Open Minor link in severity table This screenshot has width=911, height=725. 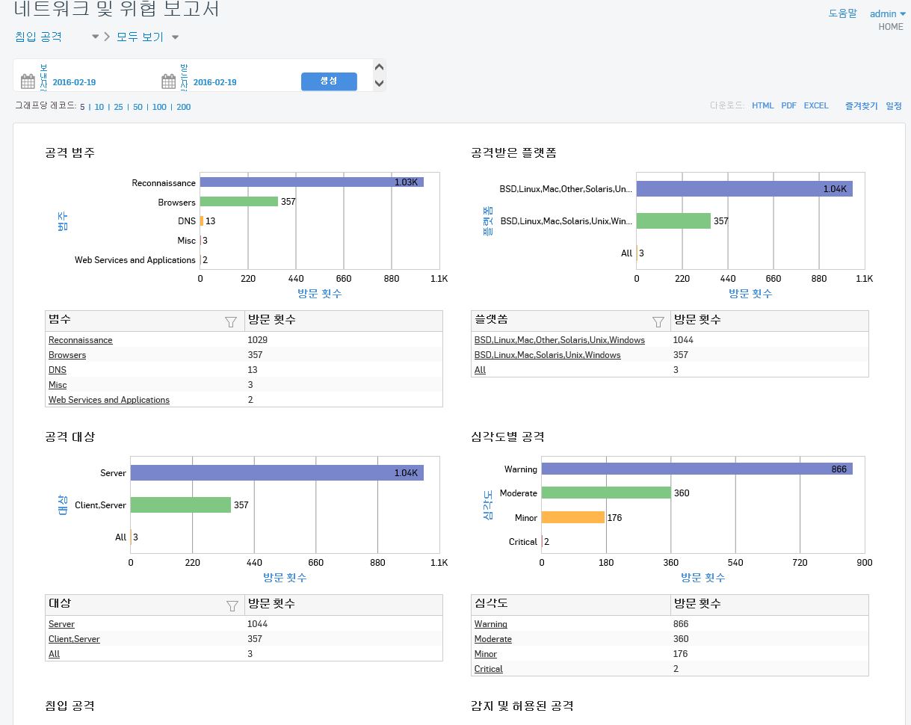[486, 654]
